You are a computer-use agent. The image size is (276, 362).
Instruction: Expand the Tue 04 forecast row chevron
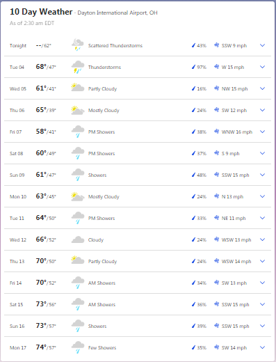[x=262, y=67]
